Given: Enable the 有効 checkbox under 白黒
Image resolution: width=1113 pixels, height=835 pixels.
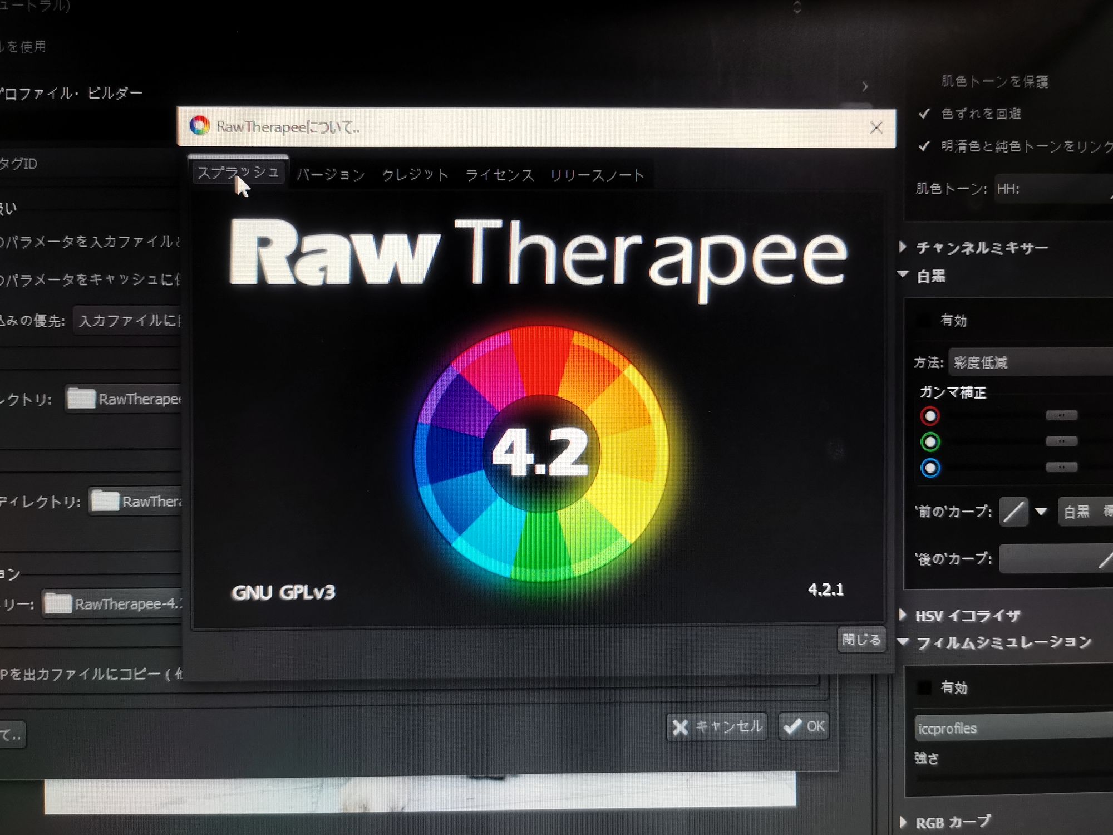Looking at the screenshot, I should [924, 320].
